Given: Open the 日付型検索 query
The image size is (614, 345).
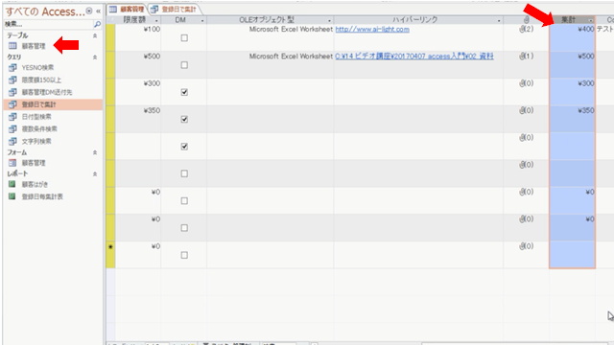Looking at the screenshot, I should [x=36, y=117].
